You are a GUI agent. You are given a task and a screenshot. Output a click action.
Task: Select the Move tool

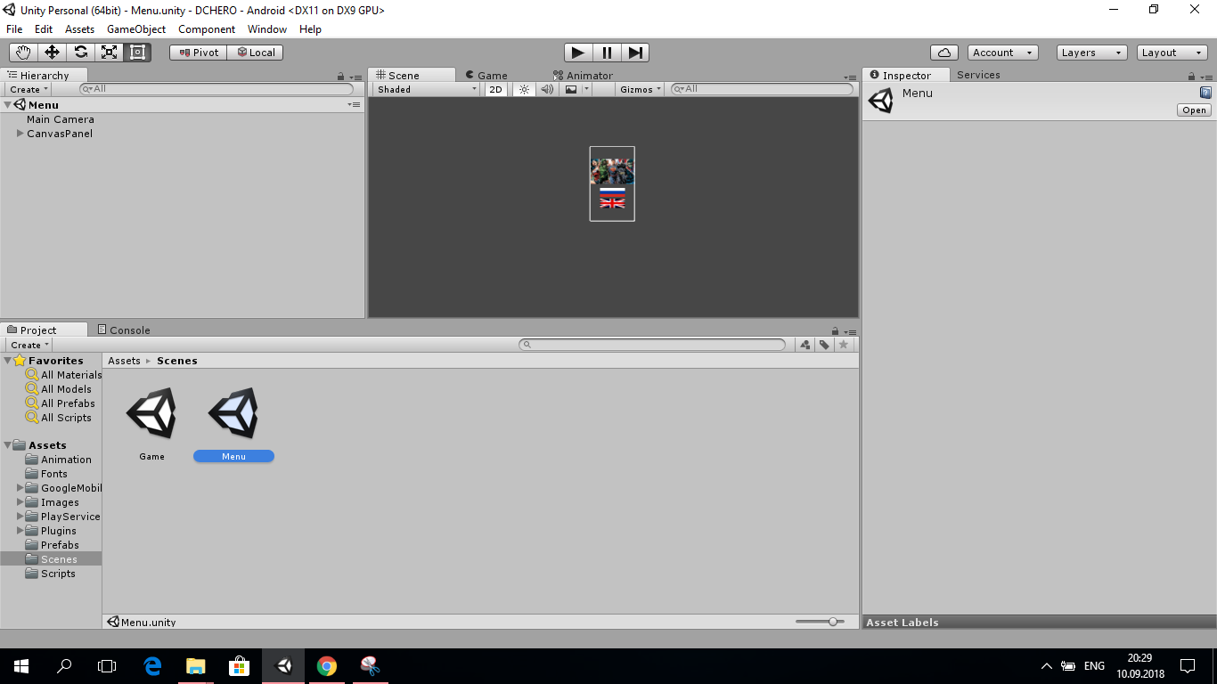pyautogui.click(x=53, y=53)
